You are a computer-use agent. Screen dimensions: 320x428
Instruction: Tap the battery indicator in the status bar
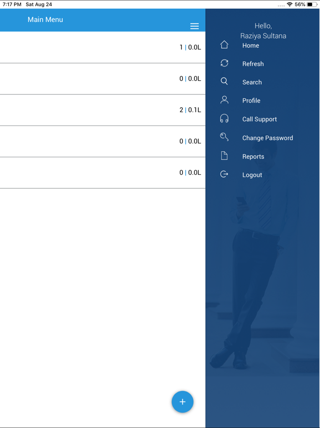[312, 4]
